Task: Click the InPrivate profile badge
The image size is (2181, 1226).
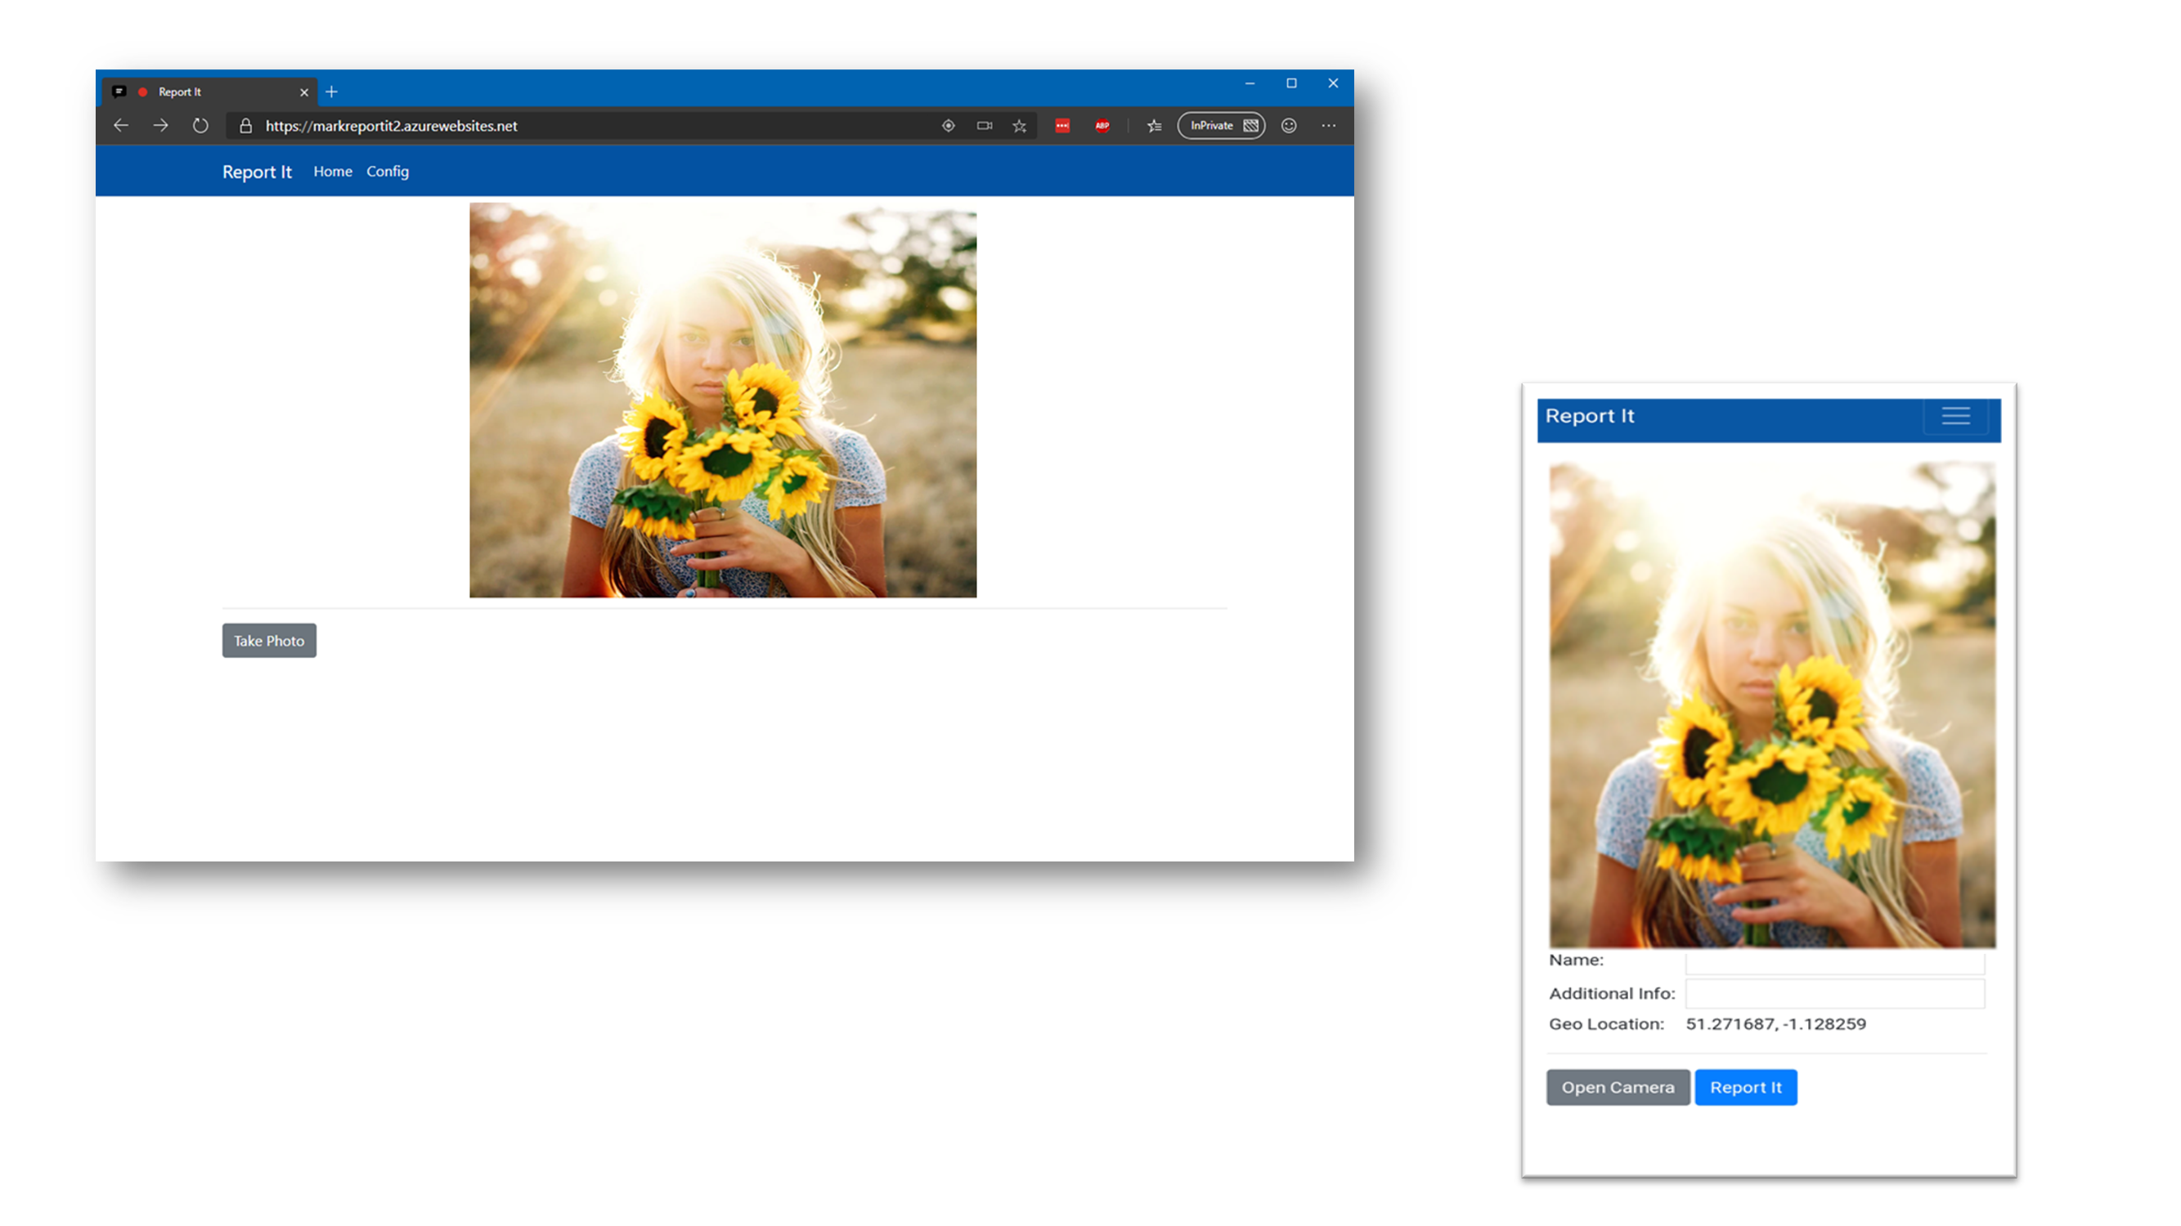Action: coord(1221,126)
